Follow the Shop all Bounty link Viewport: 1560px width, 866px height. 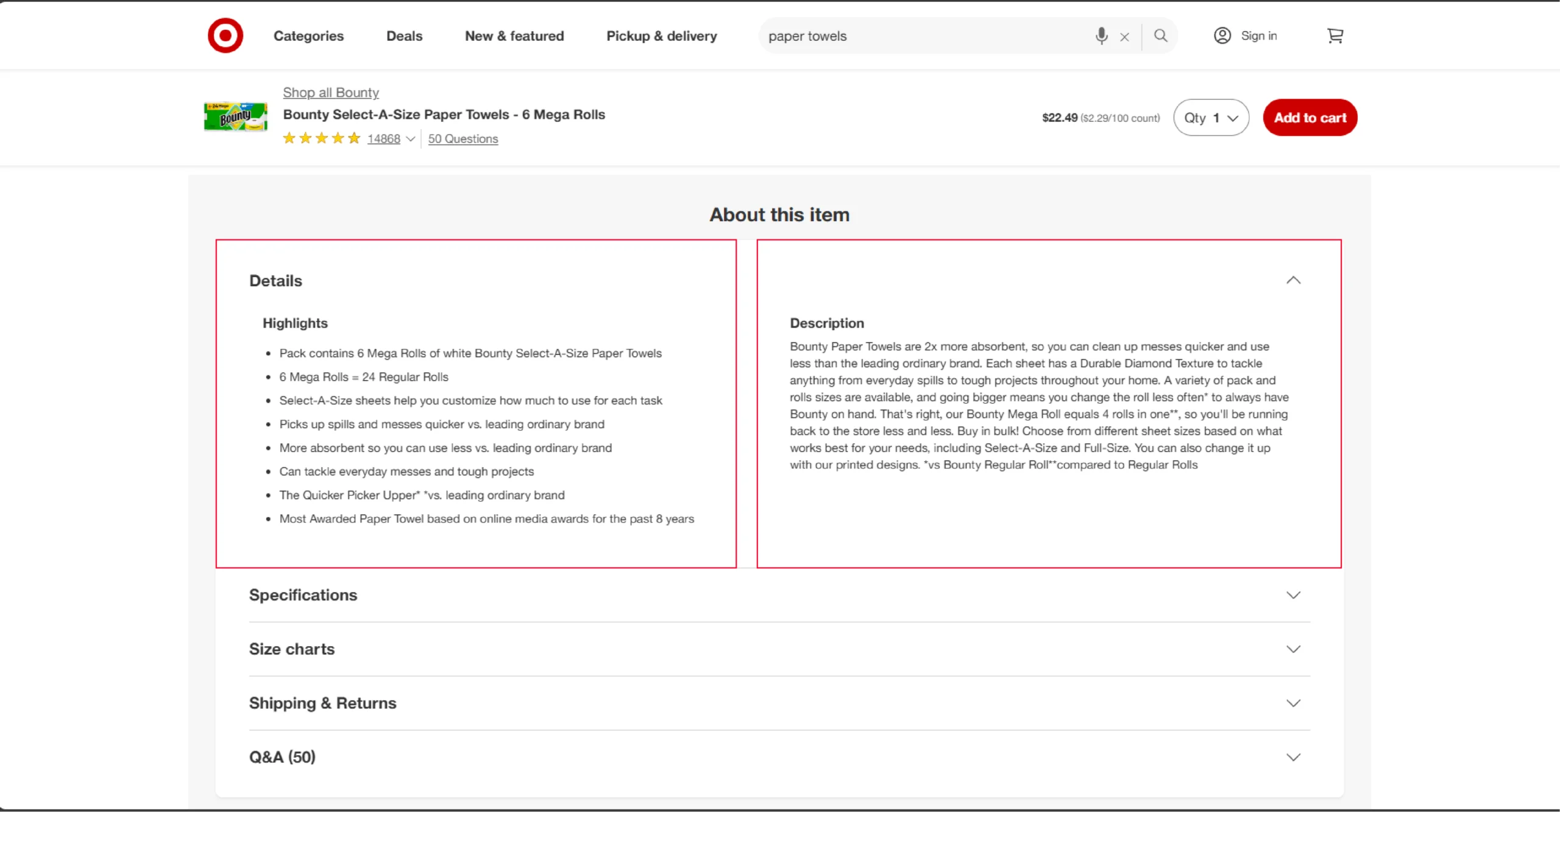coord(331,93)
